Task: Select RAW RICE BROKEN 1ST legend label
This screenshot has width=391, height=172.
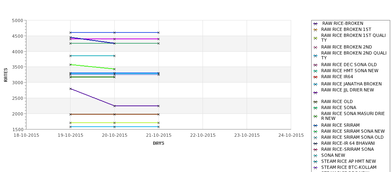Action: (x=346, y=30)
